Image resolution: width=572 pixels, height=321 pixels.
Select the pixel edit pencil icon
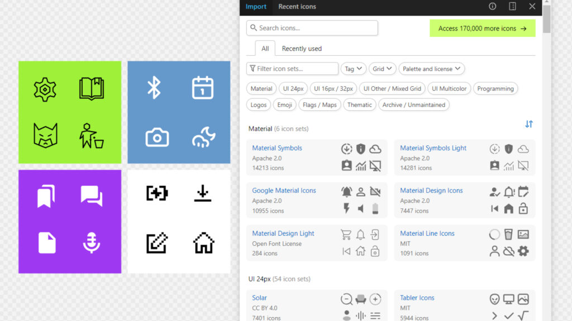[x=157, y=243]
